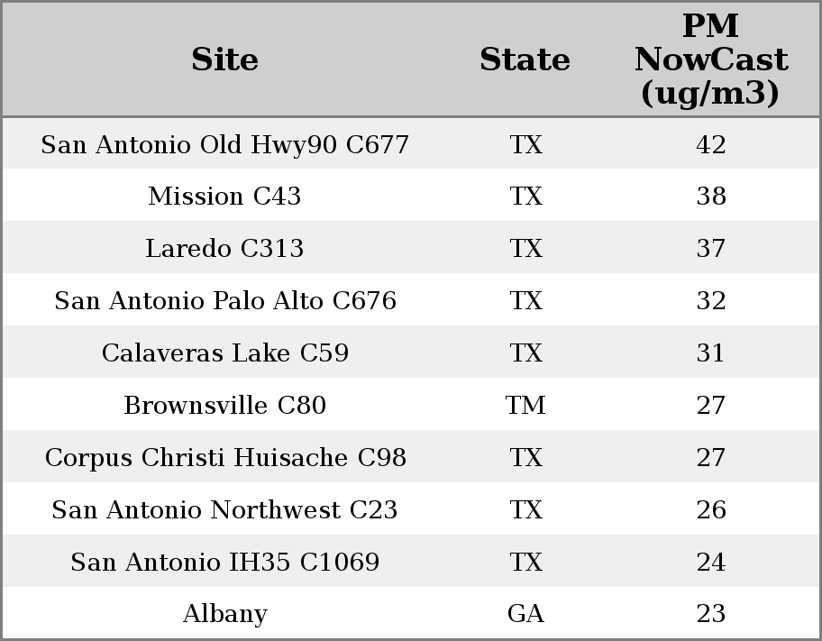This screenshot has width=822, height=641.
Task: Click the PM value 38 for Mission
Action: point(711,197)
